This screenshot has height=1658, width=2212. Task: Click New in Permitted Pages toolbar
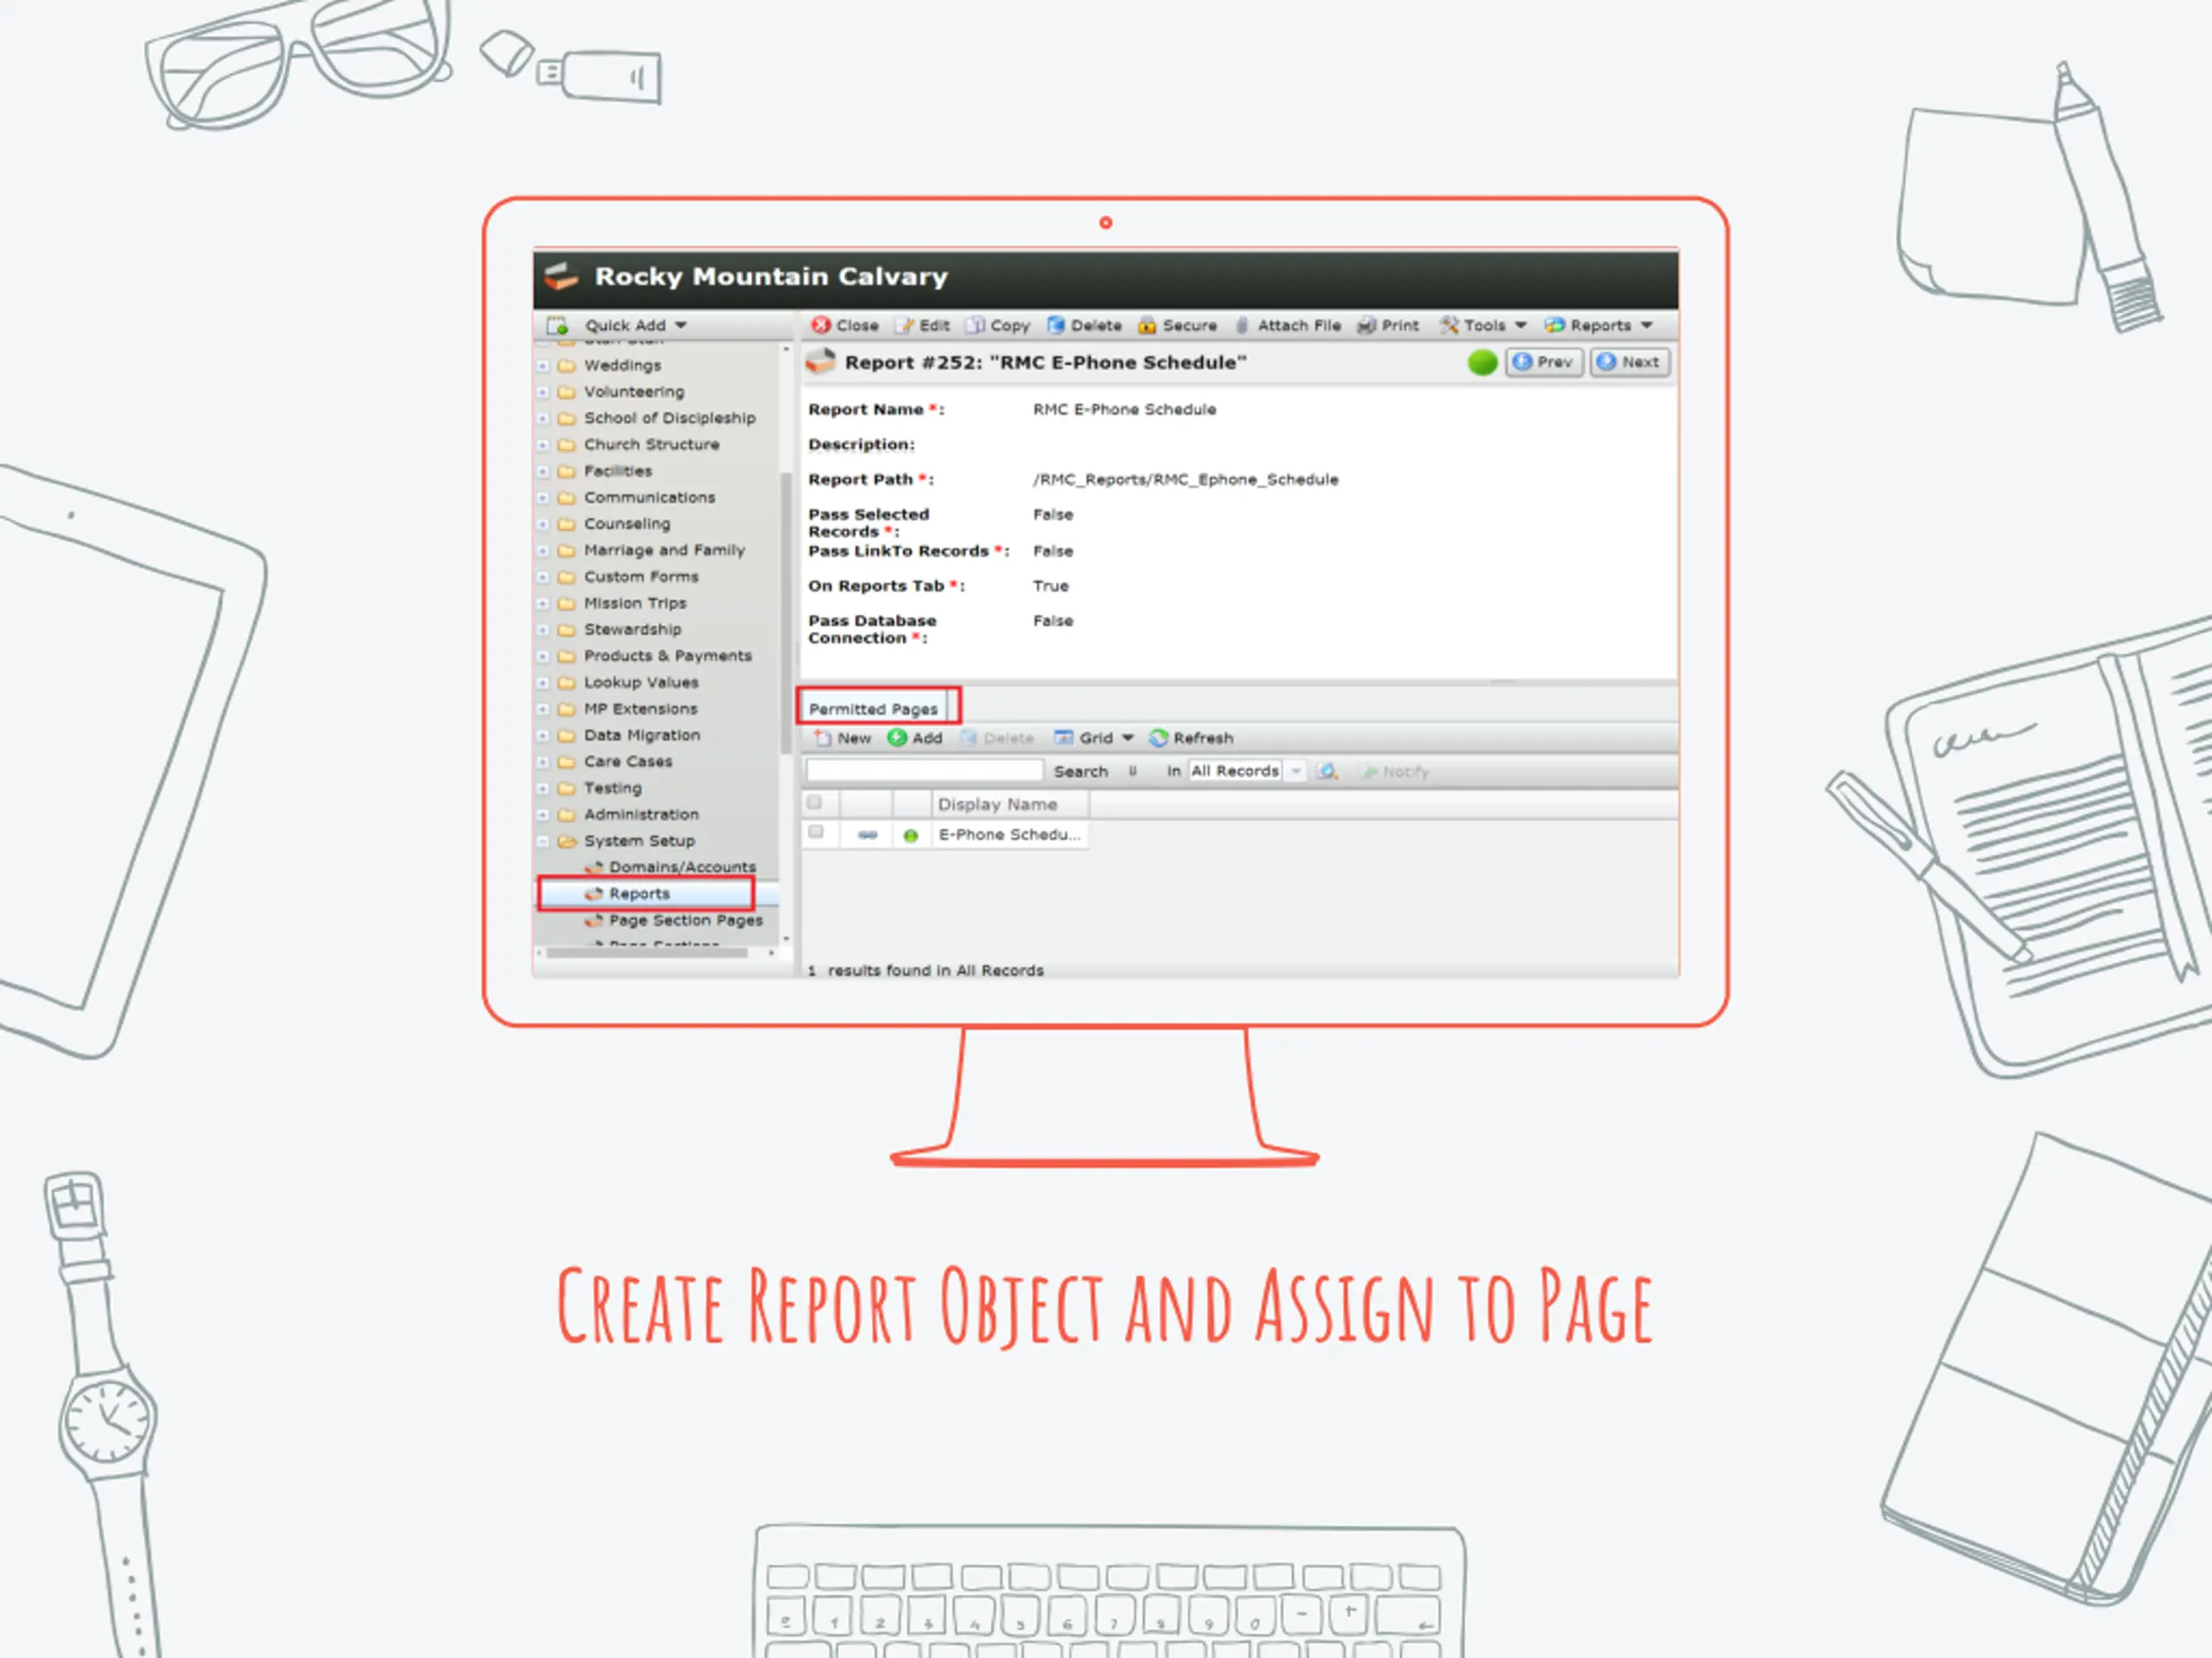842,737
